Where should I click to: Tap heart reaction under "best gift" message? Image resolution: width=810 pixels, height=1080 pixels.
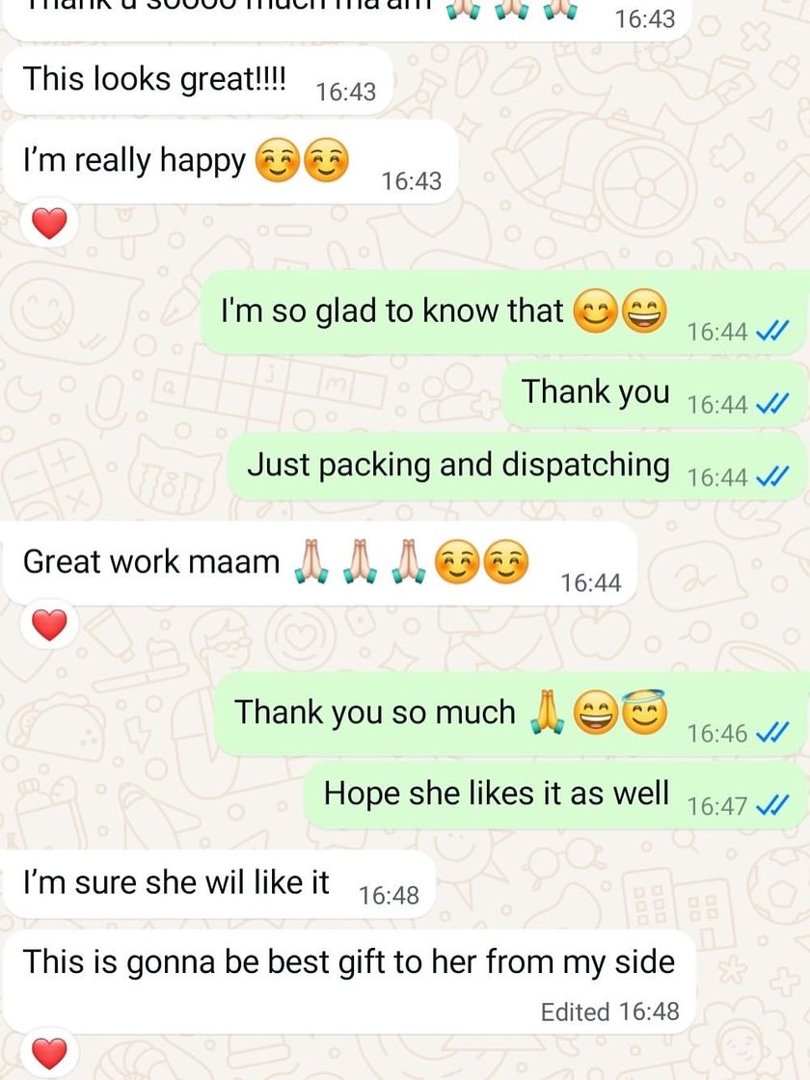pyautogui.click(x=49, y=1053)
